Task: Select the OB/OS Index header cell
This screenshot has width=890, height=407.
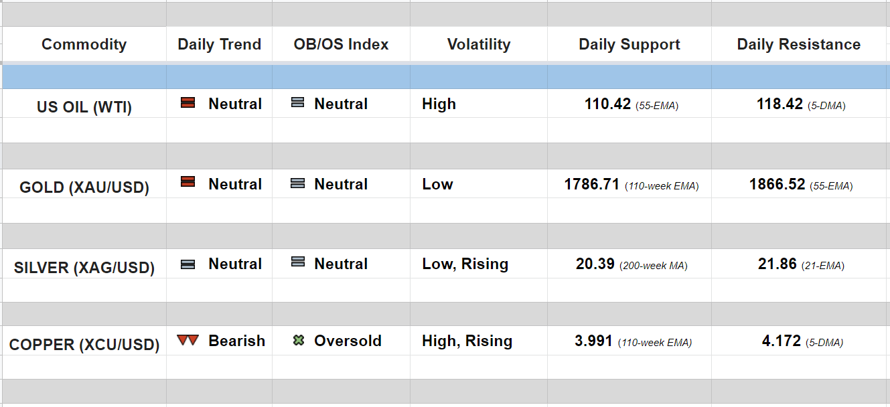Action: (341, 44)
